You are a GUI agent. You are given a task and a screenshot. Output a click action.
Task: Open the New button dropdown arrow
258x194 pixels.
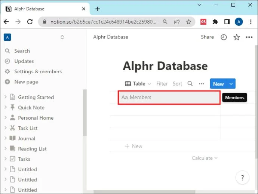pyautogui.click(x=231, y=84)
